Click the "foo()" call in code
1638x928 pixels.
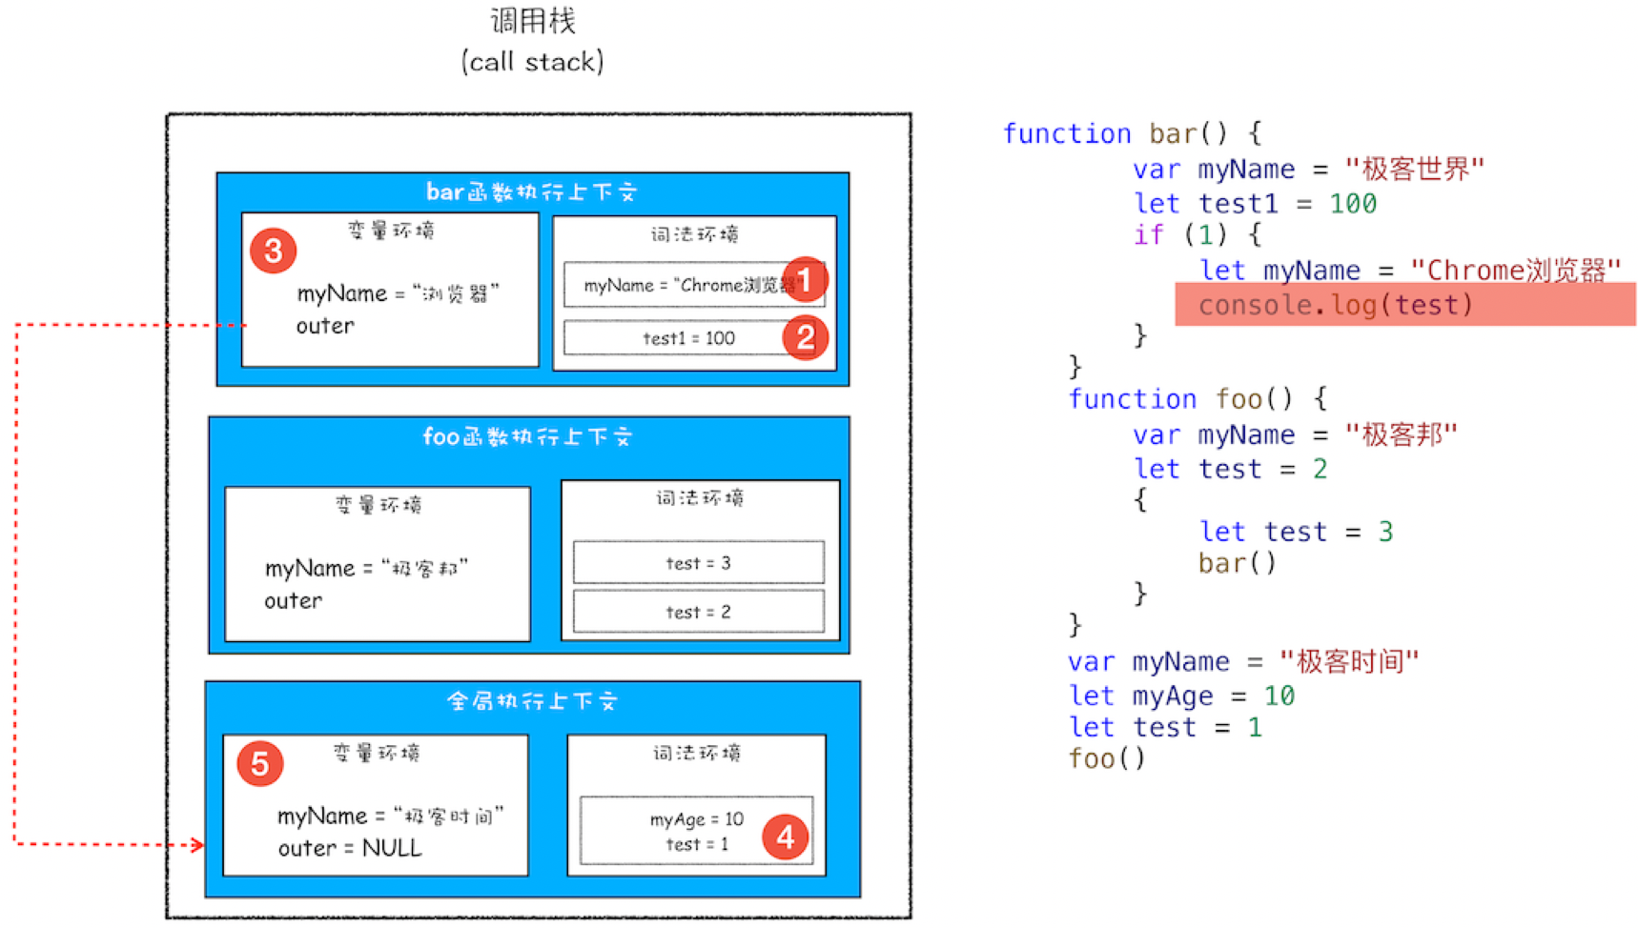pyautogui.click(x=1106, y=758)
